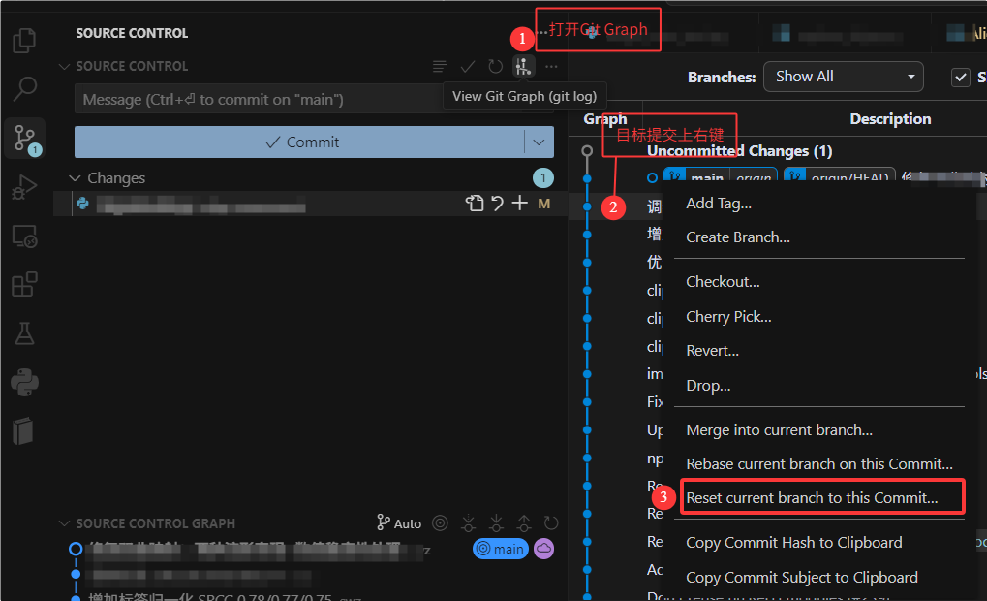Fetch using the dotted arrow graph icon

click(469, 522)
